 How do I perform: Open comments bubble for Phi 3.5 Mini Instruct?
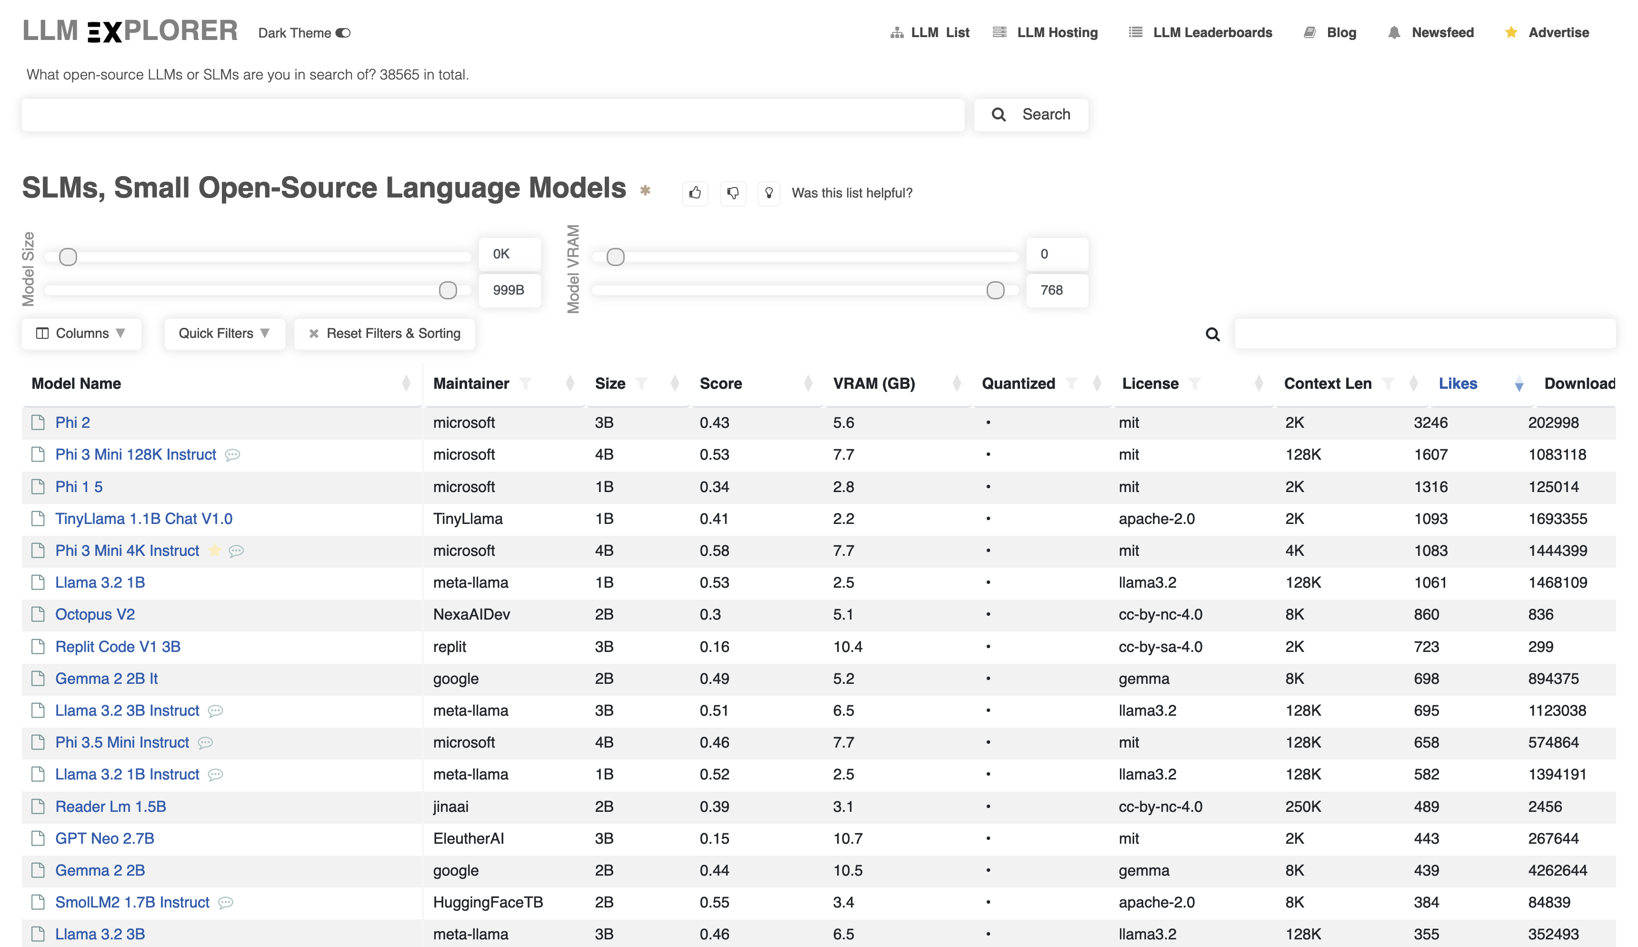(x=205, y=743)
